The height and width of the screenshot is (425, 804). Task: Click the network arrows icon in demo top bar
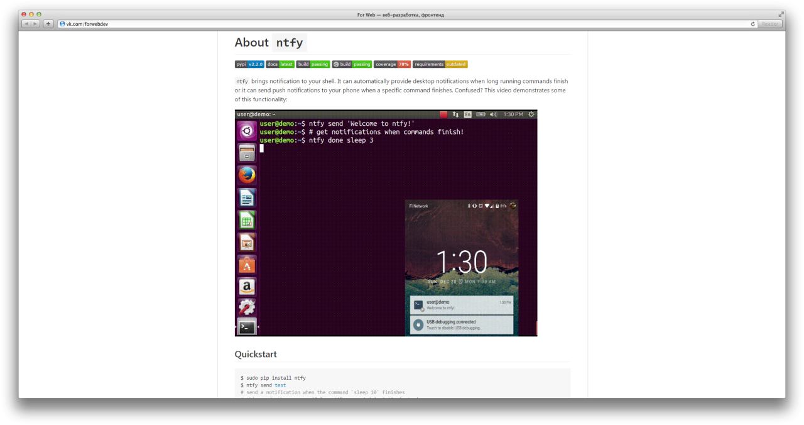pos(455,114)
